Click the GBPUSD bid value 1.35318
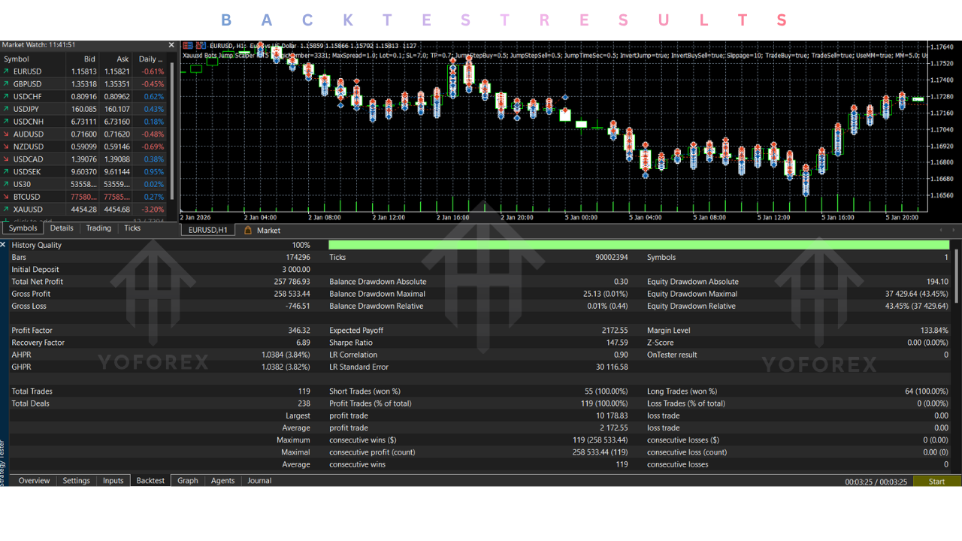Viewport: 962px width, 541px height. tap(83, 84)
